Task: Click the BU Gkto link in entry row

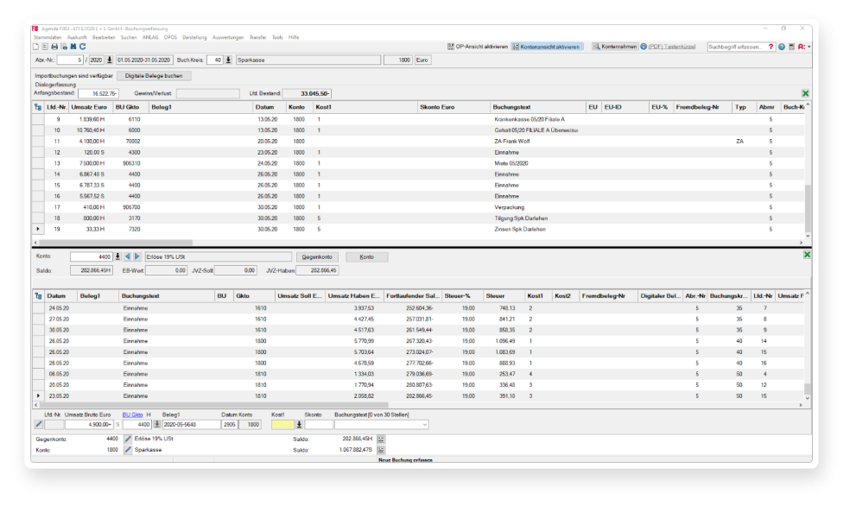Action: [132, 415]
